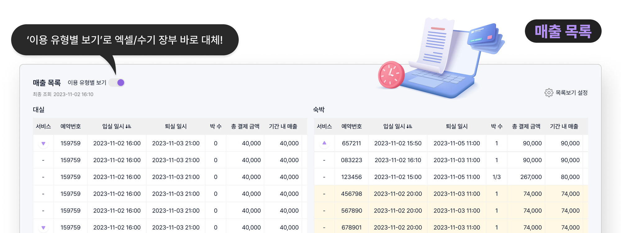Click the red clock illustration
This screenshot has height=233, width=621.
(x=391, y=75)
